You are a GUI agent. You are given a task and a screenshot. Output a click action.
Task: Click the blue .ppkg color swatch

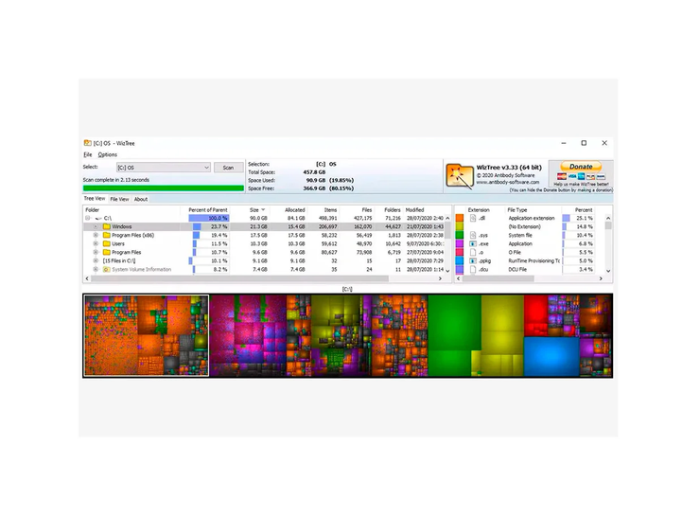[460, 260]
